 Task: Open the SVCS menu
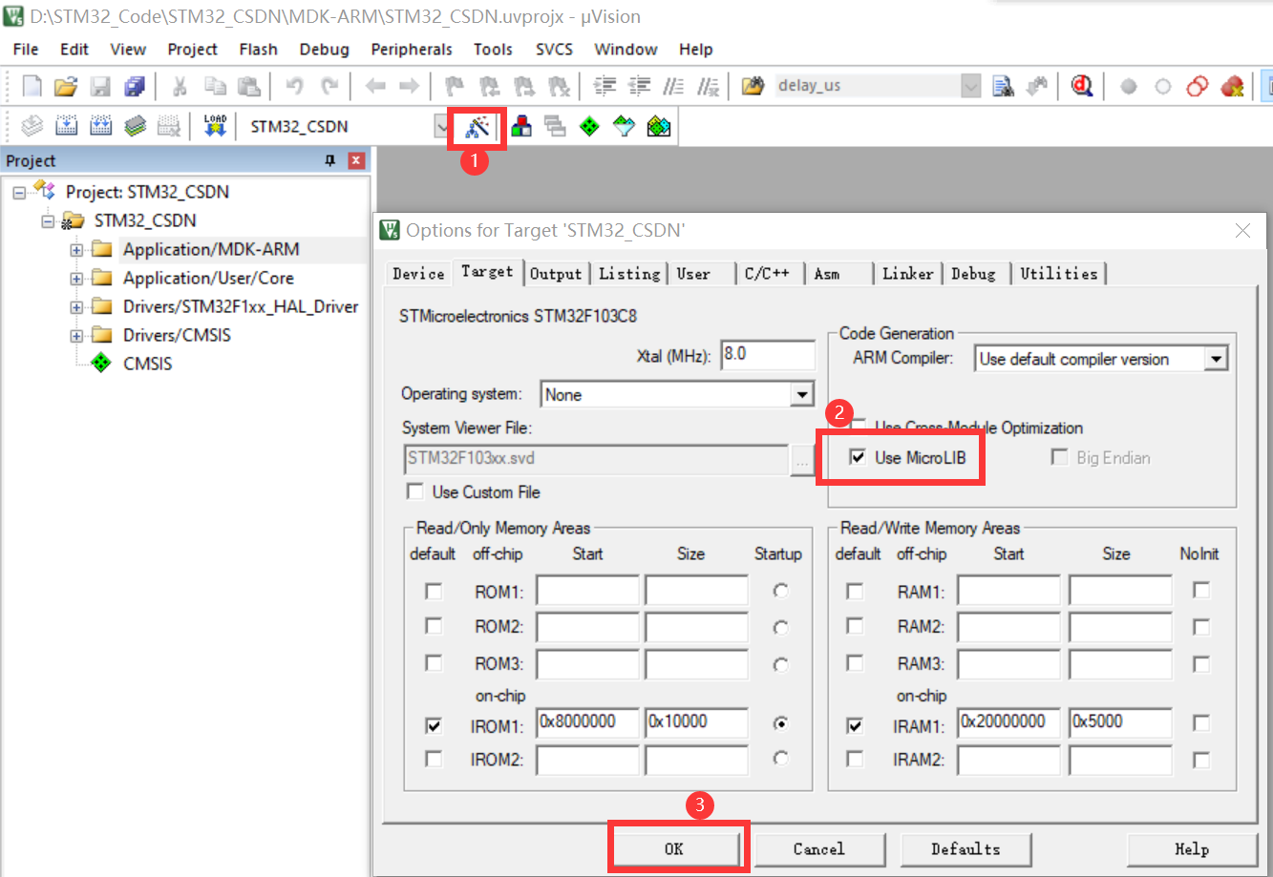pos(554,50)
